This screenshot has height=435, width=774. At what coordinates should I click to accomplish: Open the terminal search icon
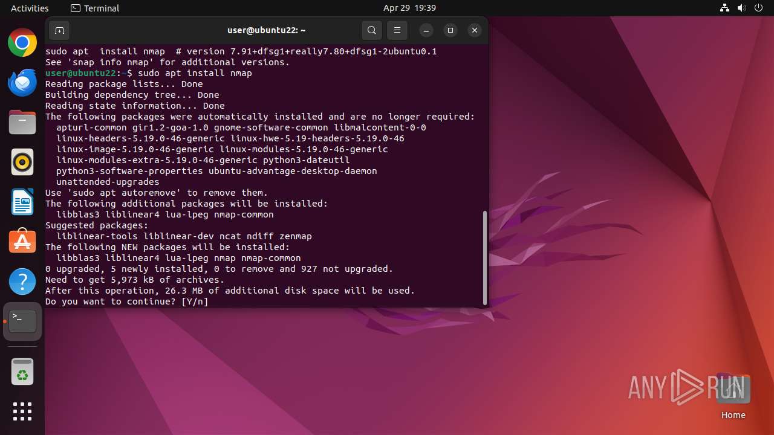pos(372,30)
